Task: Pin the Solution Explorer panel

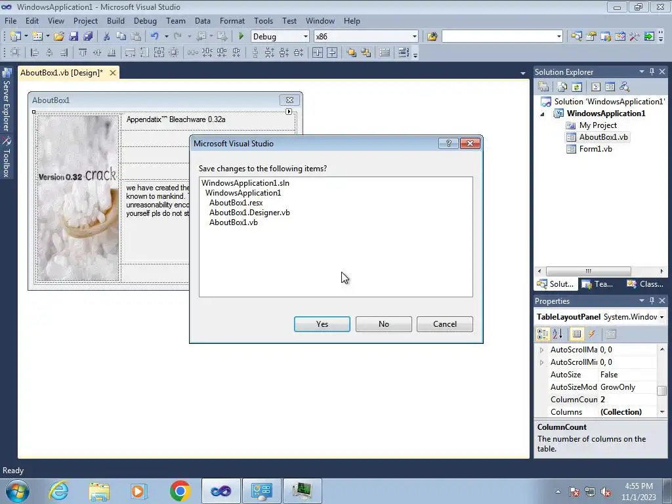Action: click(652, 72)
